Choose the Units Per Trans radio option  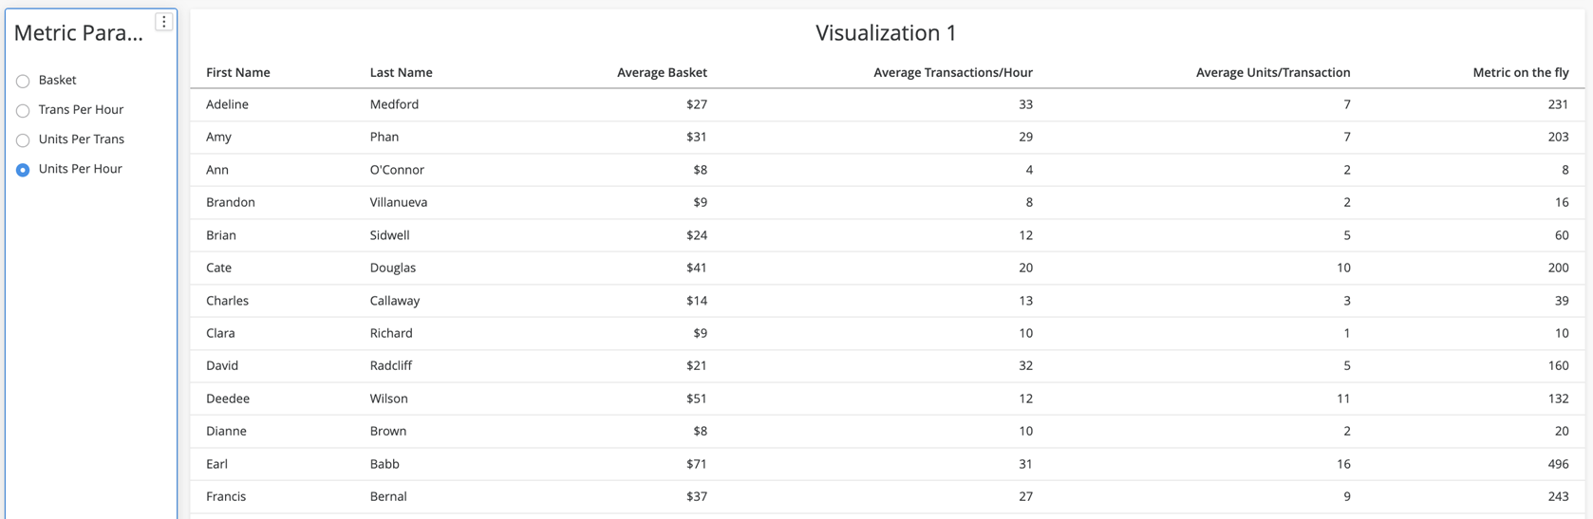tap(23, 140)
